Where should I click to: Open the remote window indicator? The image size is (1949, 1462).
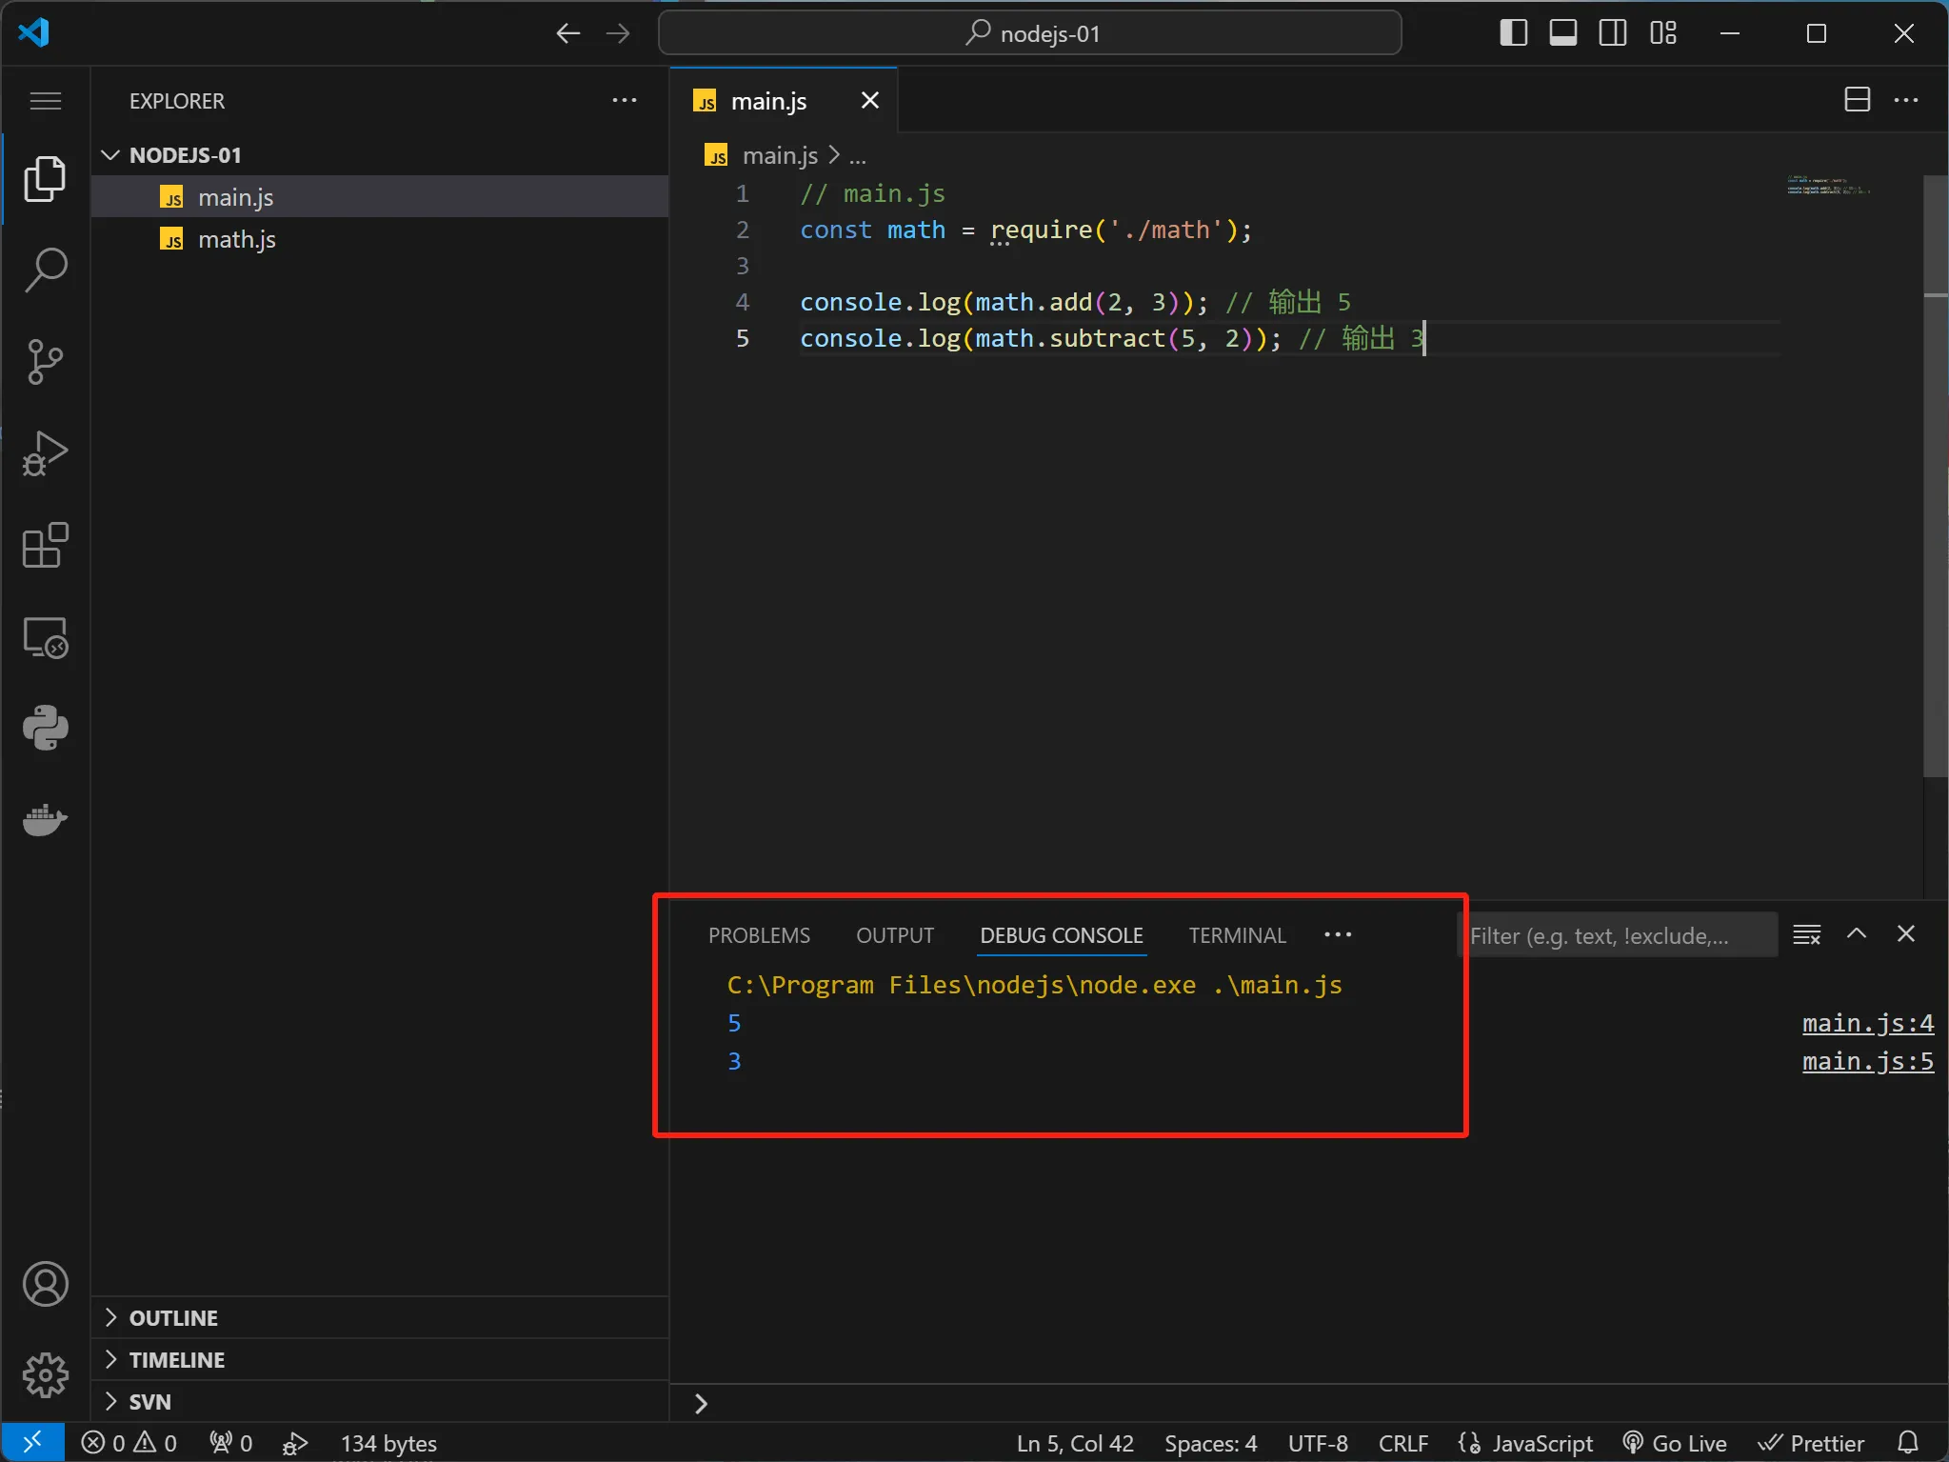pyautogui.click(x=32, y=1442)
